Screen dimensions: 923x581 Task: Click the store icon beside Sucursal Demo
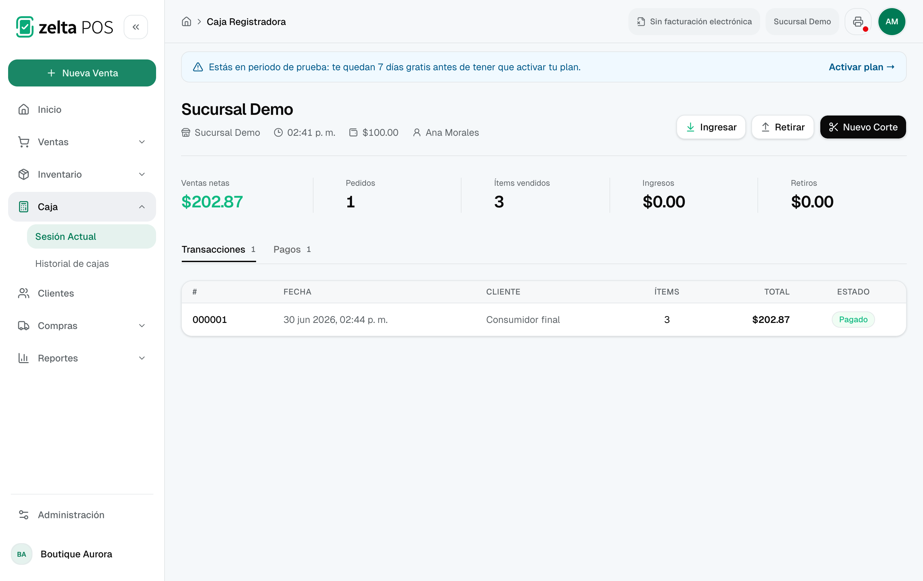click(x=186, y=133)
